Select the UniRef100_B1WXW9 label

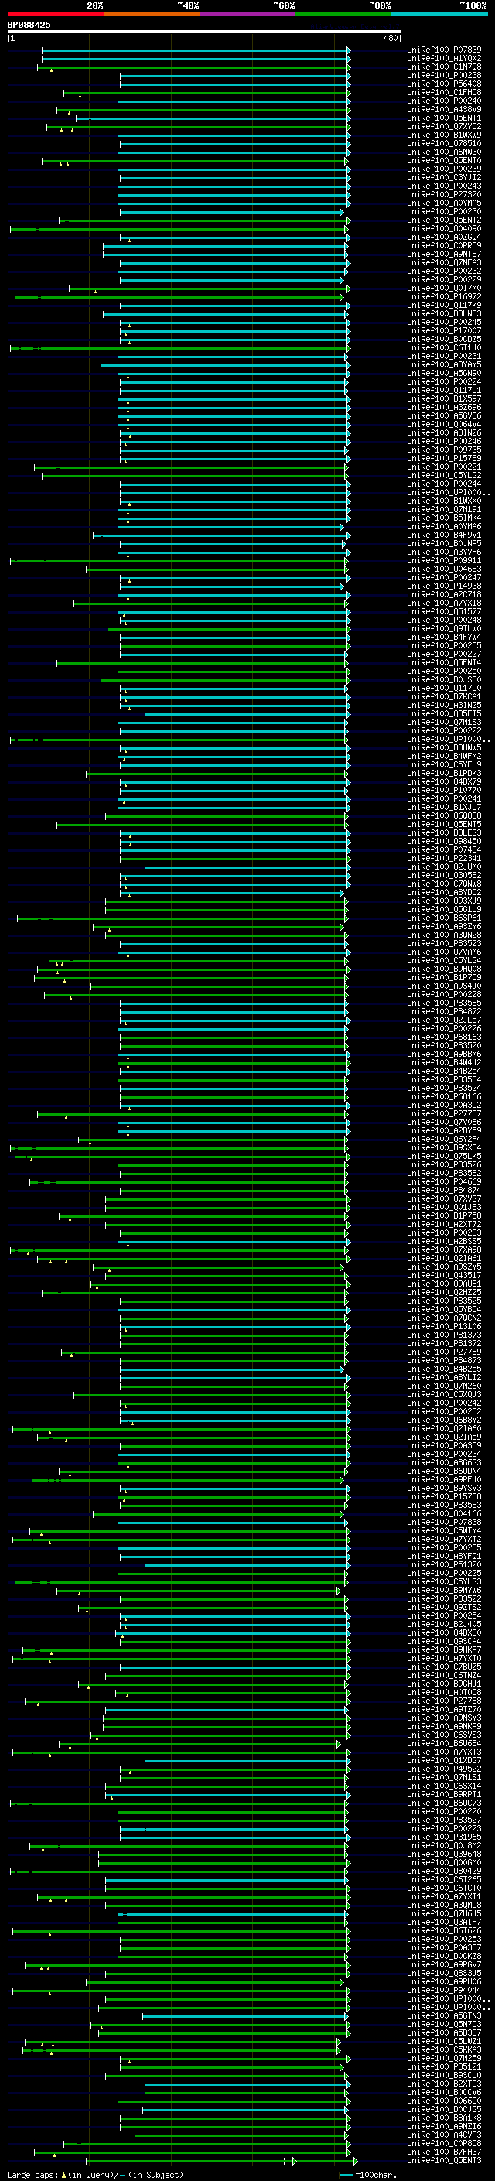pos(443,135)
